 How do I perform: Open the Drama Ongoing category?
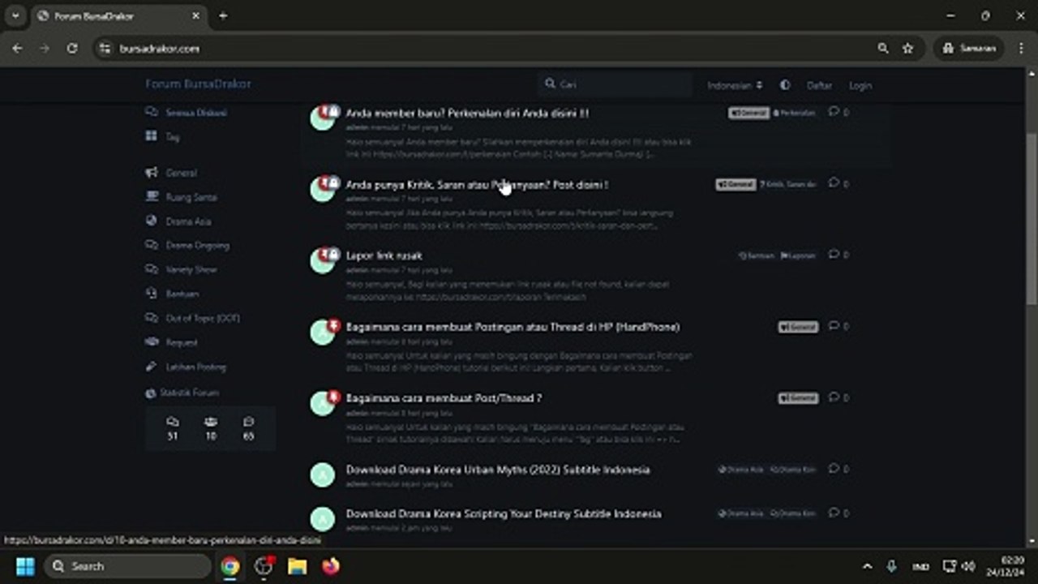coord(198,245)
